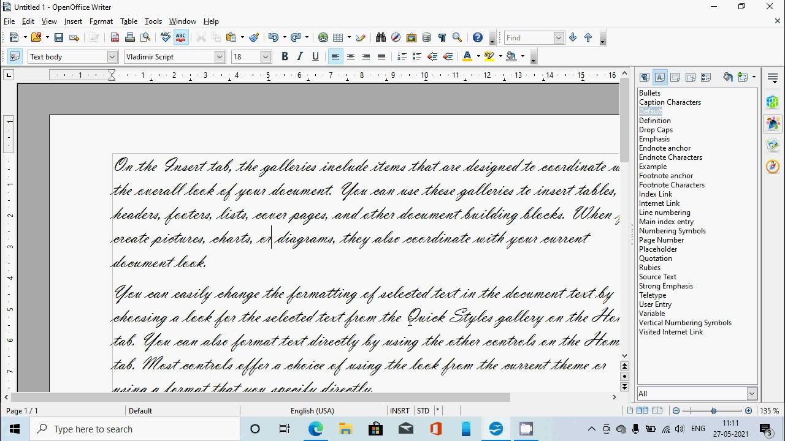This screenshot has height=441, width=785.
Task: Open the Table menu
Action: [x=129, y=21]
